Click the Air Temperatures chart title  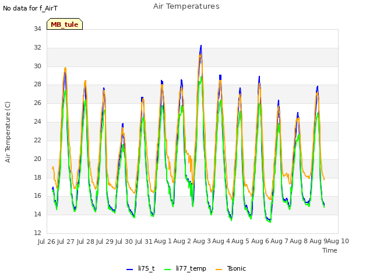coord(186,6)
